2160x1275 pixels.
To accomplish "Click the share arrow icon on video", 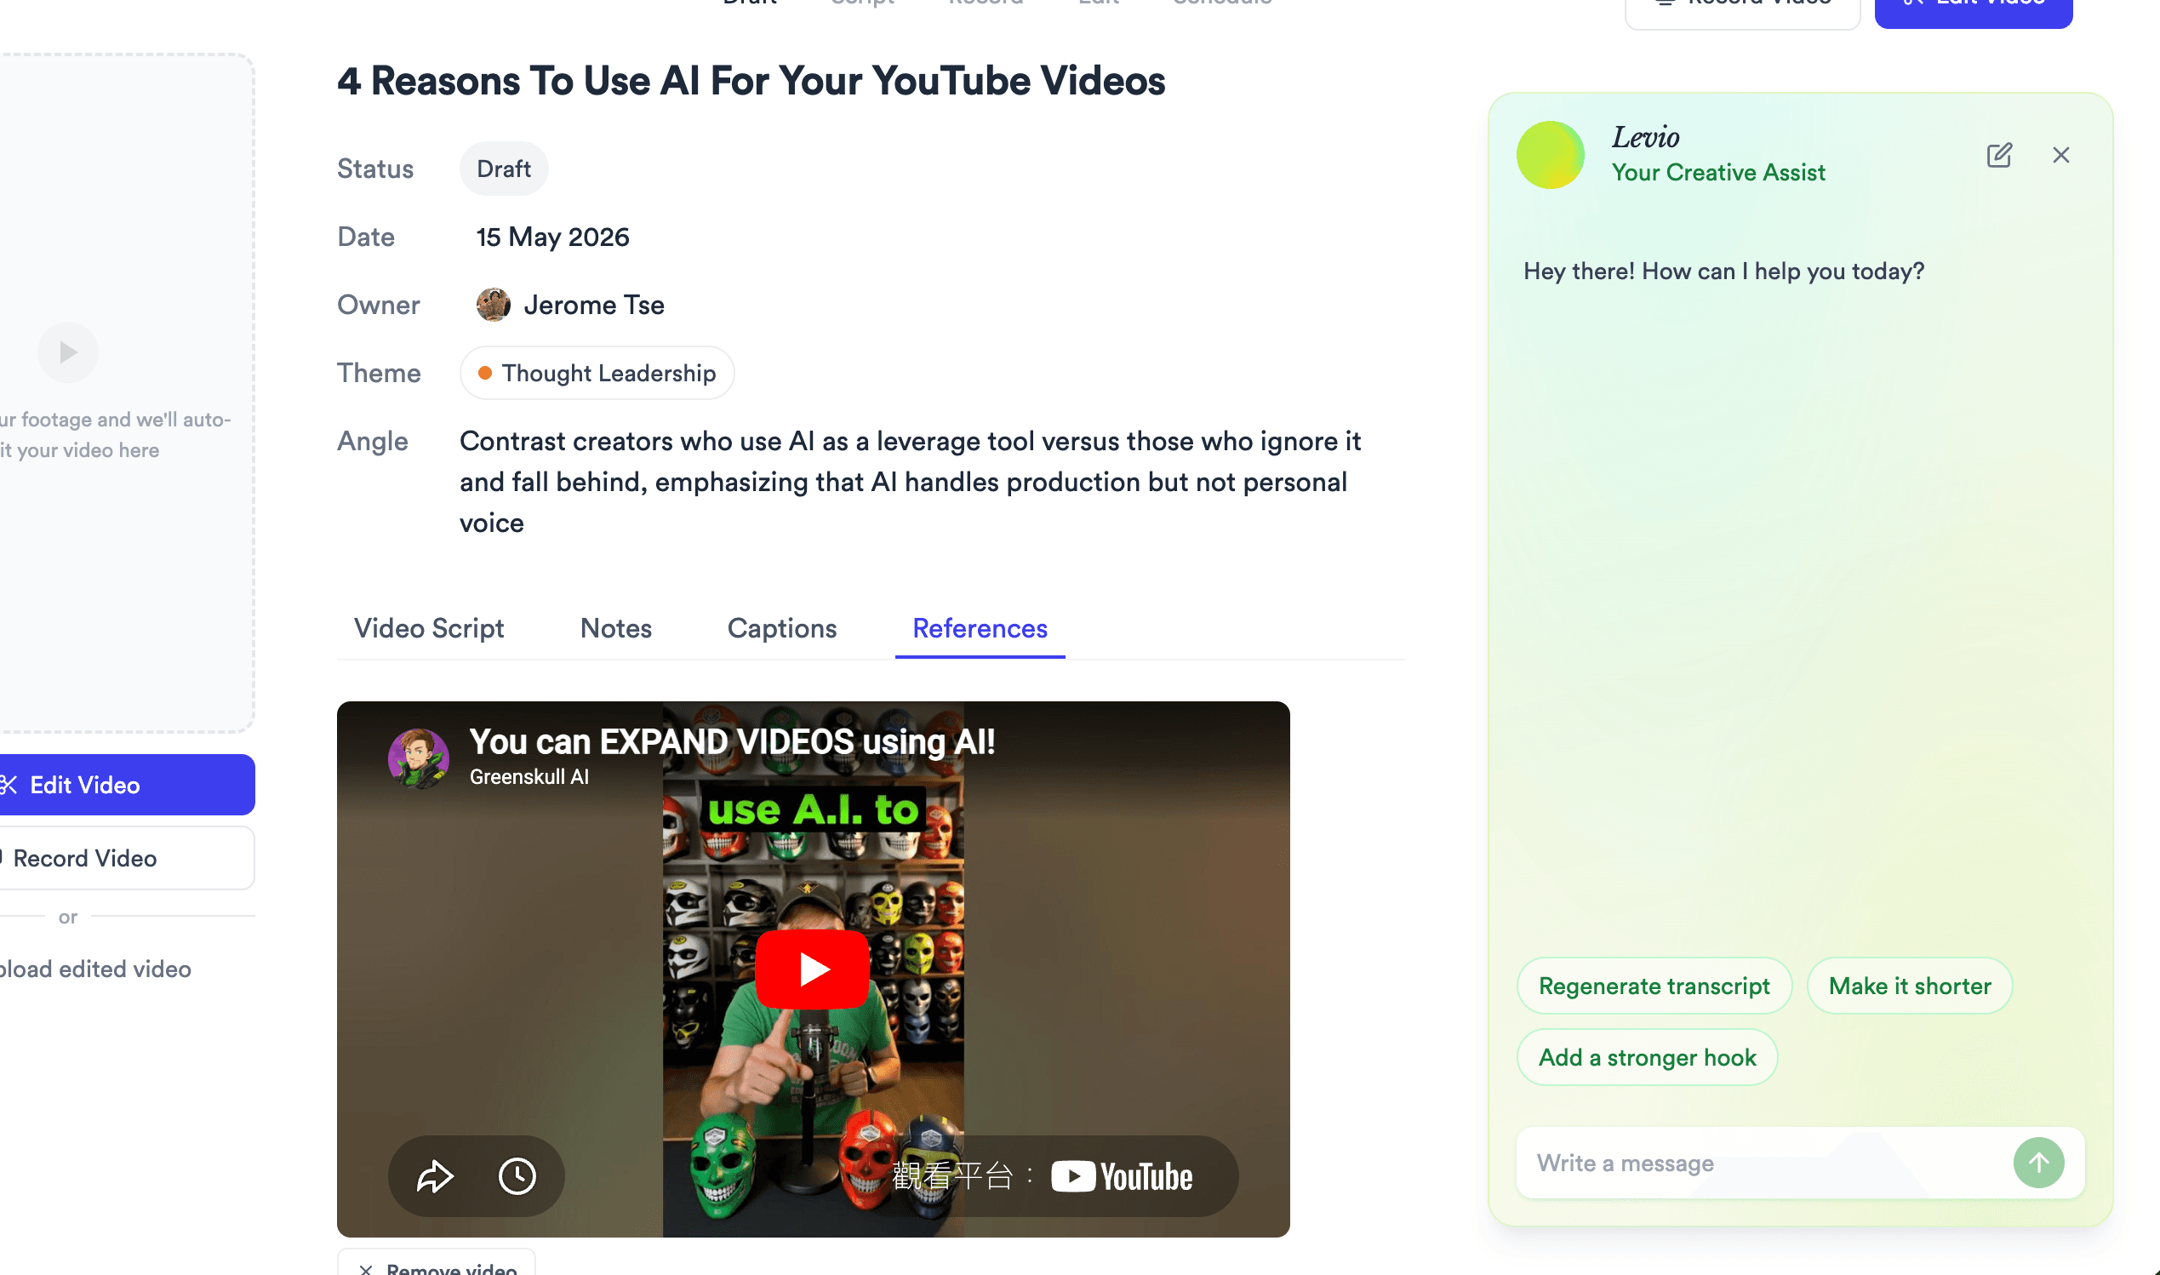I will click(435, 1176).
